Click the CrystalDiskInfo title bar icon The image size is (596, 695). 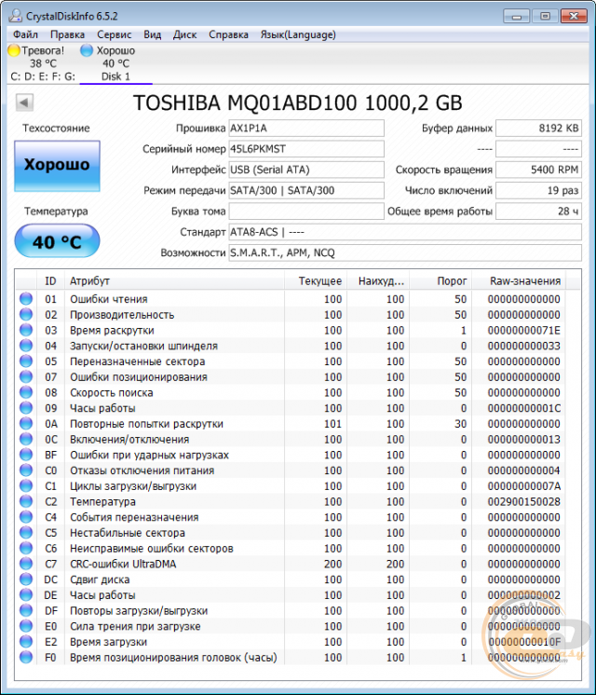[15, 16]
